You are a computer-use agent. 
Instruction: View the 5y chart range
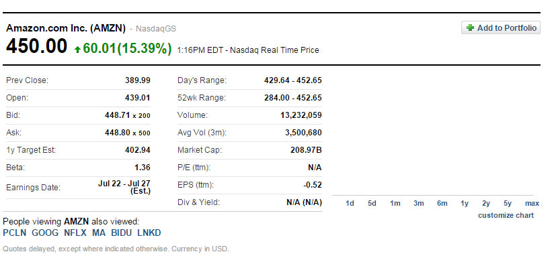508,203
